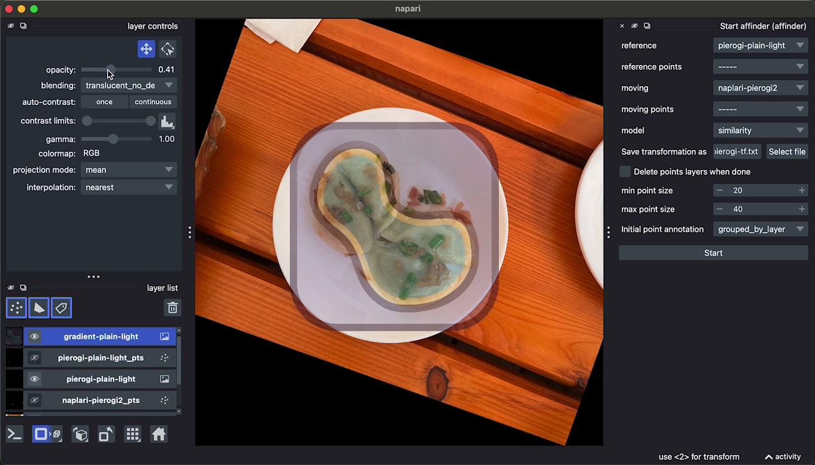This screenshot has width=815, height=465.
Task: Click the image type icon on pierogi-plain-light
Action: [164, 379]
